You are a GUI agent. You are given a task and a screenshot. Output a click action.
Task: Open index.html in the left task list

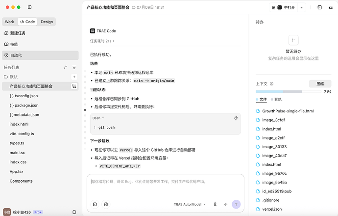click(x=19, y=124)
